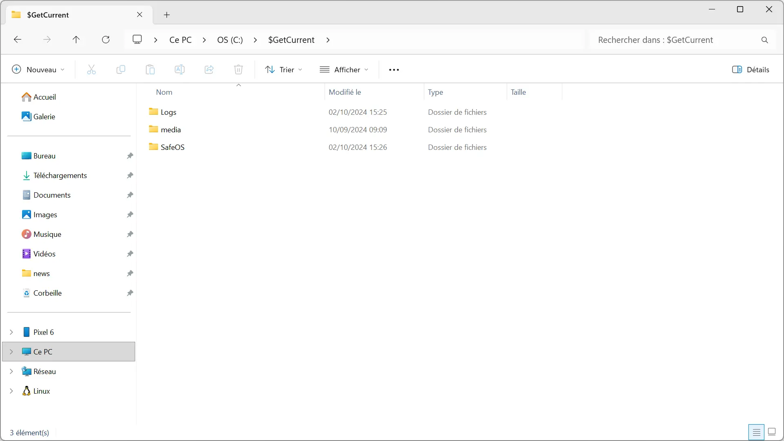
Task: Unpin Vidéos from quick access
Action: [130, 254]
